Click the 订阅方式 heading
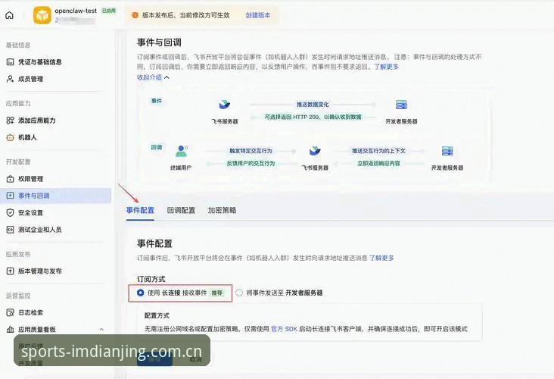The image size is (554, 379). tap(151, 279)
